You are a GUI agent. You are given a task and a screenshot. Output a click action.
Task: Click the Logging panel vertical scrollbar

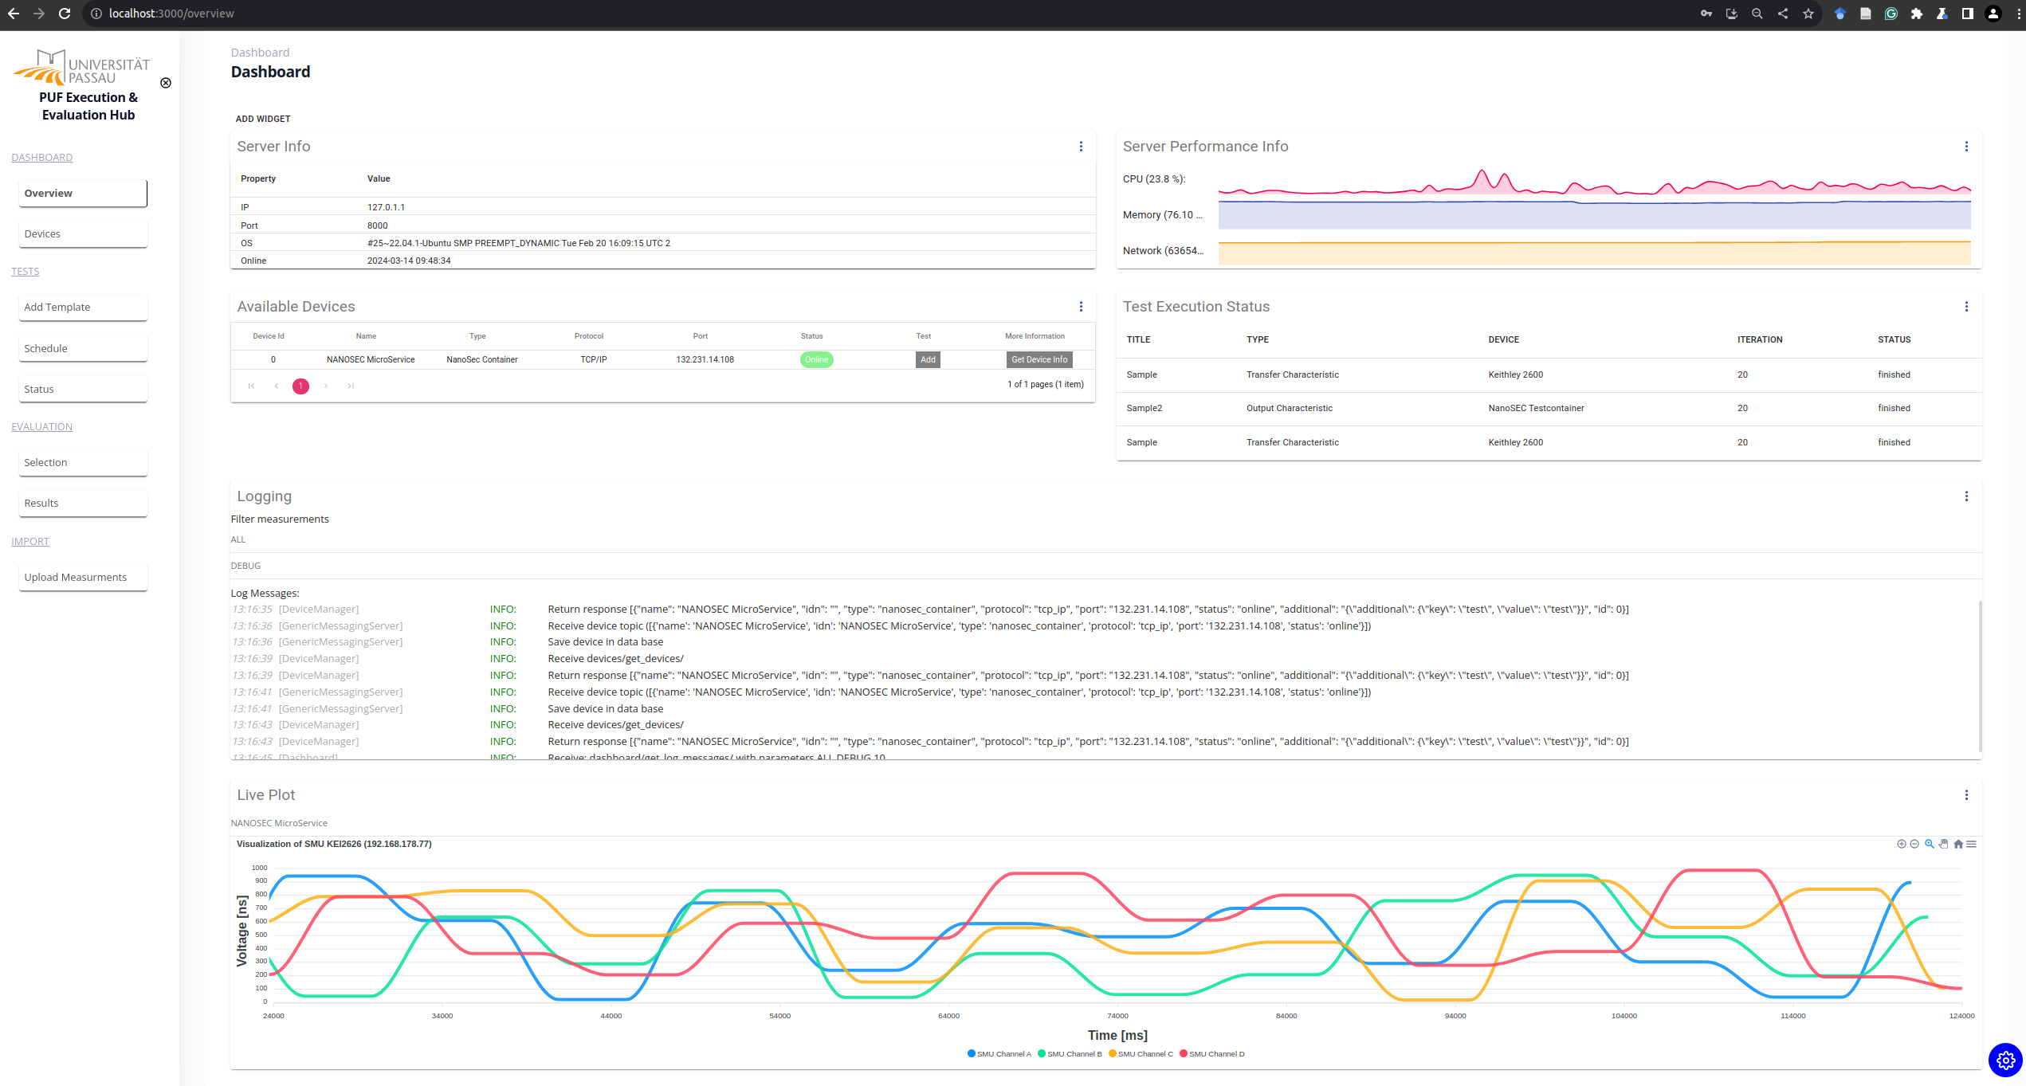point(1980,677)
